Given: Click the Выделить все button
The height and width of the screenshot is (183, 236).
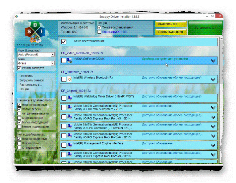Looking at the screenshot, I should [x=171, y=24].
